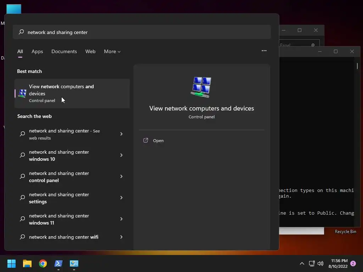This screenshot has height=272, width=363.
Task: Show hidden system tray icons
Action: (x=302, y=263)
